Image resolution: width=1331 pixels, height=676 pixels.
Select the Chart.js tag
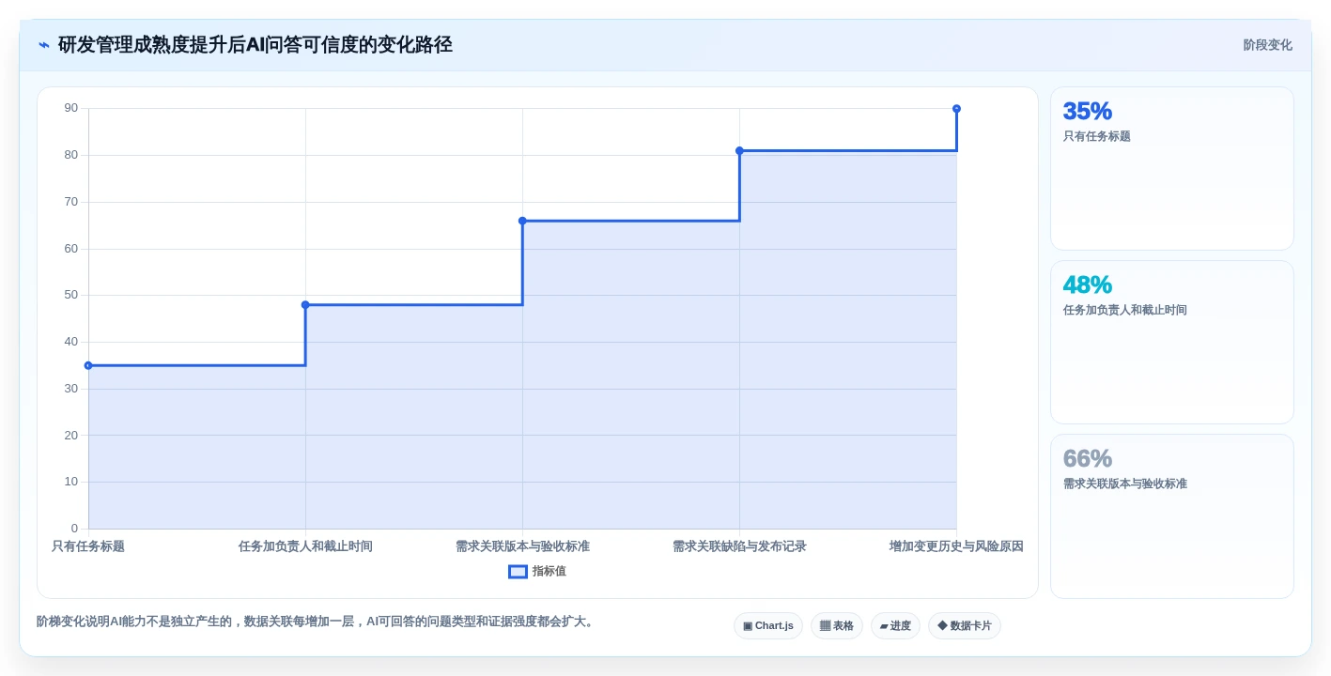(768, 625)
